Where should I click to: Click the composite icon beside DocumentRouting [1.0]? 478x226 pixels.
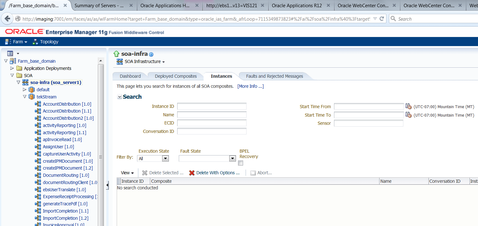tap(38, 175)
